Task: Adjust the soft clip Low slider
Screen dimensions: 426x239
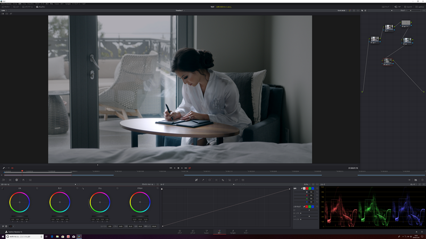Action: click(x=309, y=210)
